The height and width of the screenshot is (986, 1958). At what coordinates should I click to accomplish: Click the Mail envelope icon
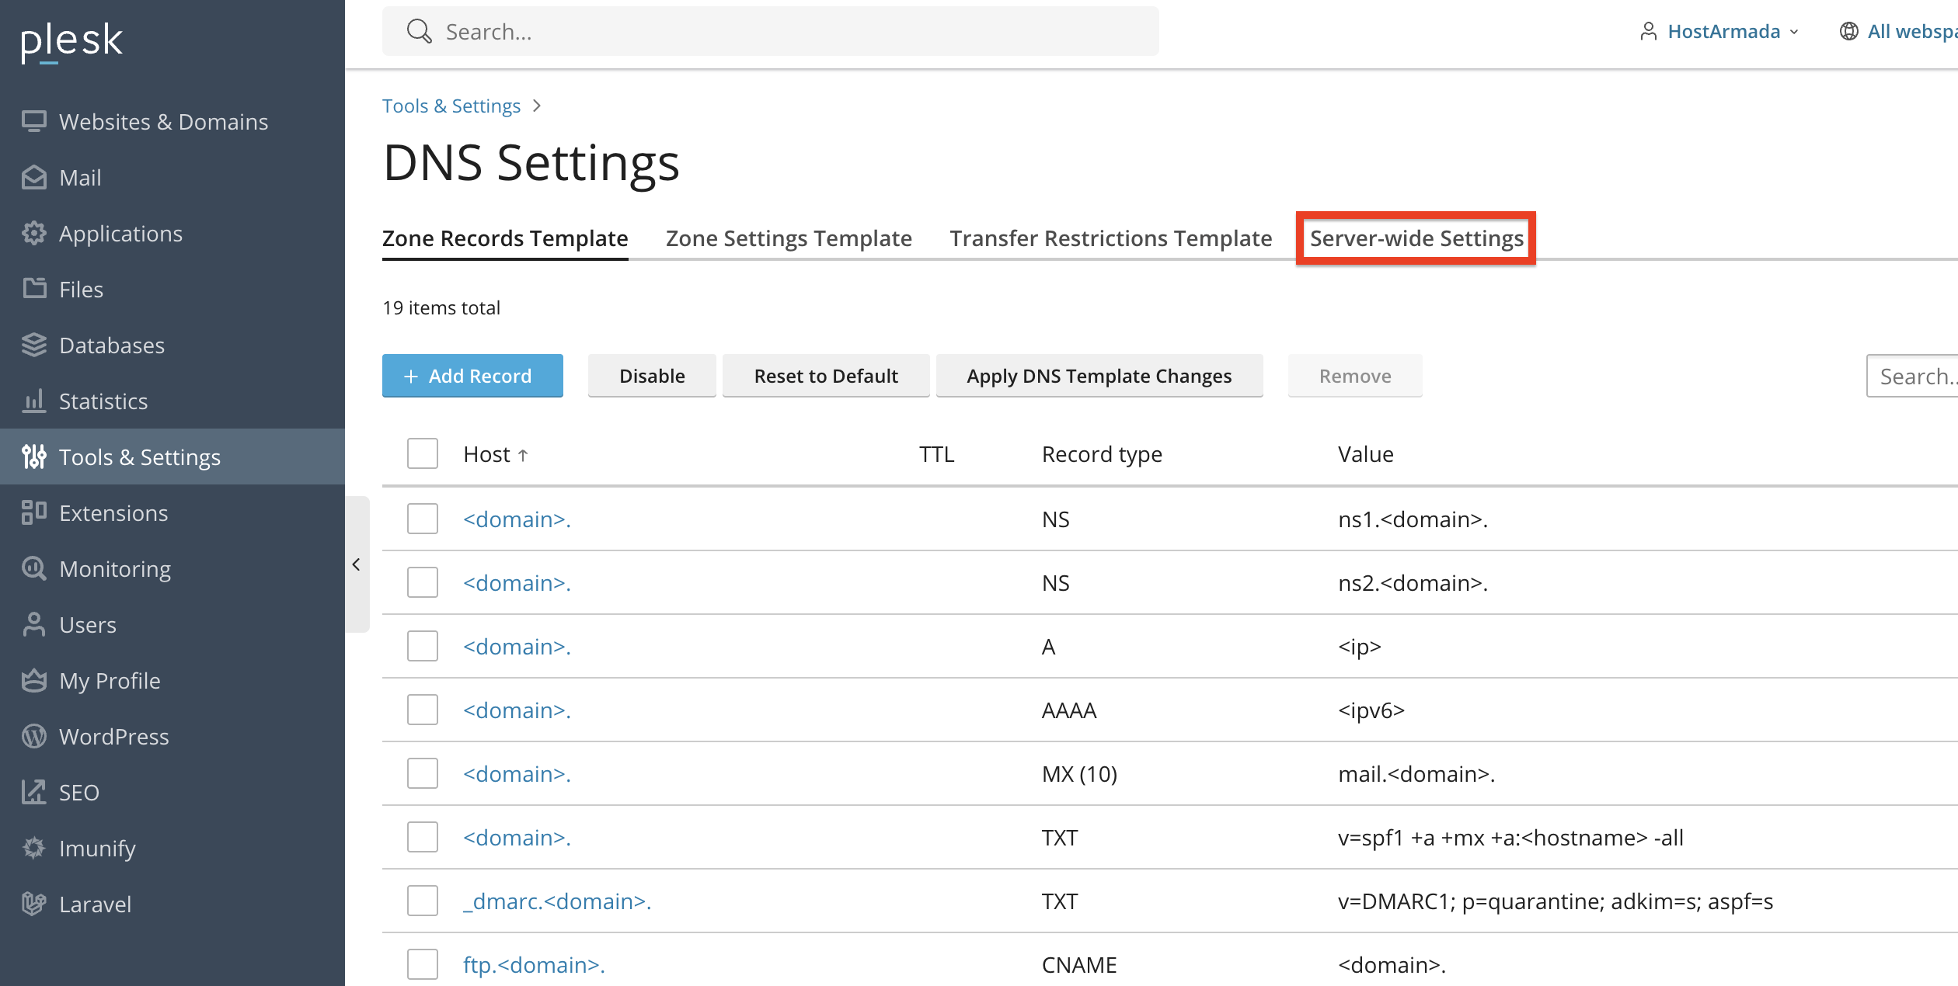pos(33,177)
